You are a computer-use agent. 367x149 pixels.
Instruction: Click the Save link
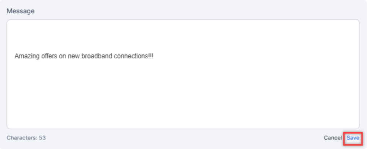pyautogui.click(x=353, y=138)
